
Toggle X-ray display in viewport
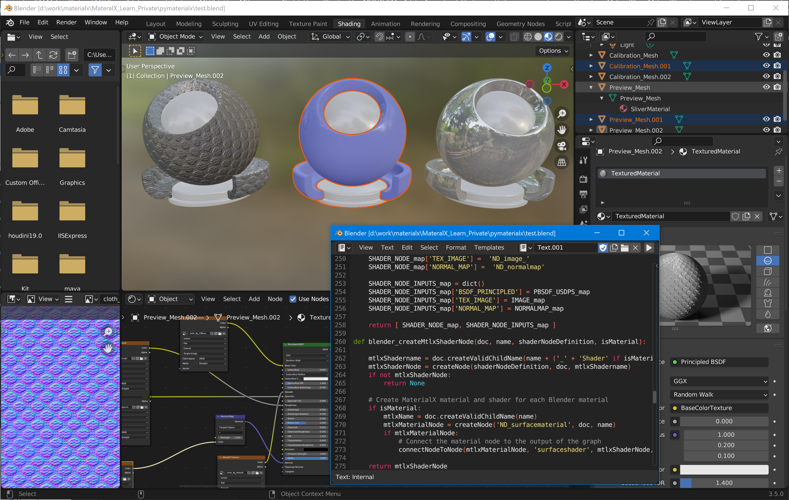tap(514, 37)
